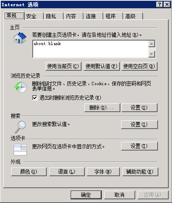Open the 删除 browsing history dialog
Screen dimensions: 172x203
coord(102,107)
